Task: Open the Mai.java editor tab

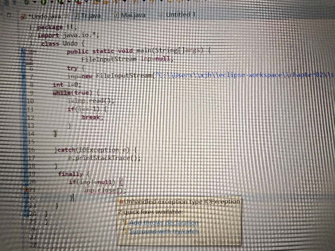Action: pos(130,15)
